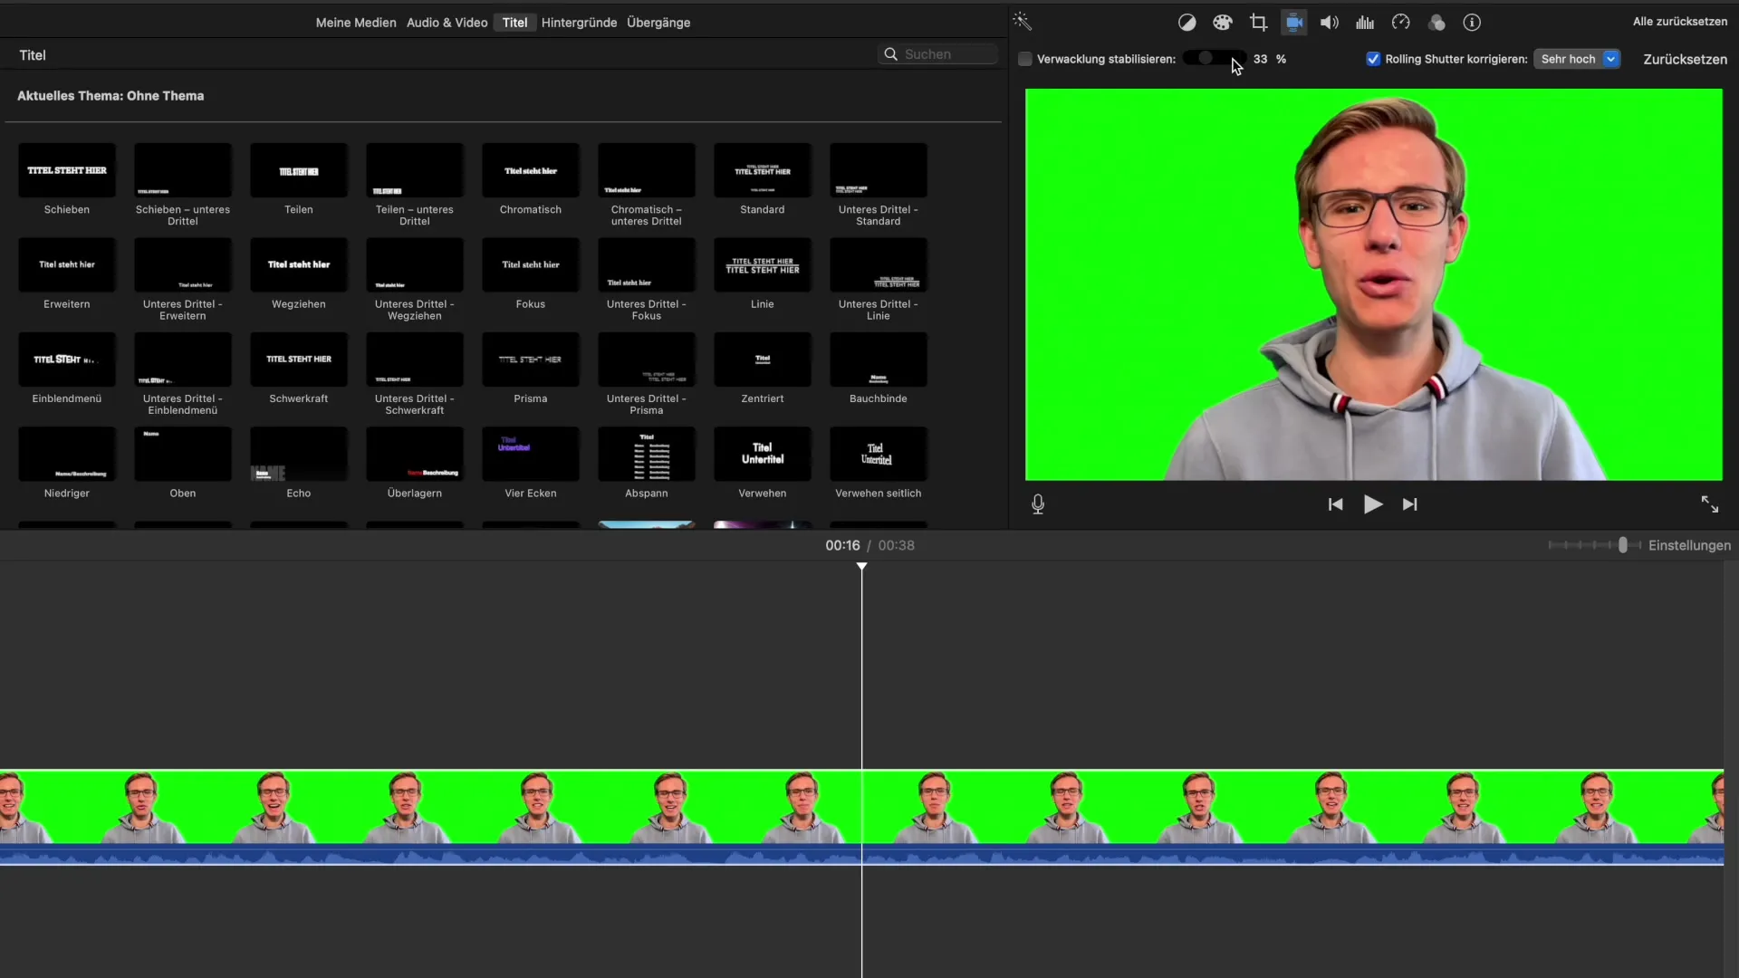Choose Unteres Drittel - Linie title
Screen dimensions: 1739x978
[x=879, y=264]
